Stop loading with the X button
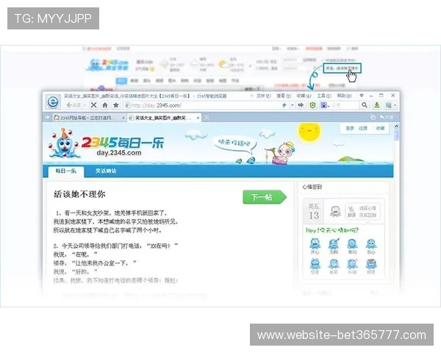Viewport: 441px width, 353px height. click(93, 105)
